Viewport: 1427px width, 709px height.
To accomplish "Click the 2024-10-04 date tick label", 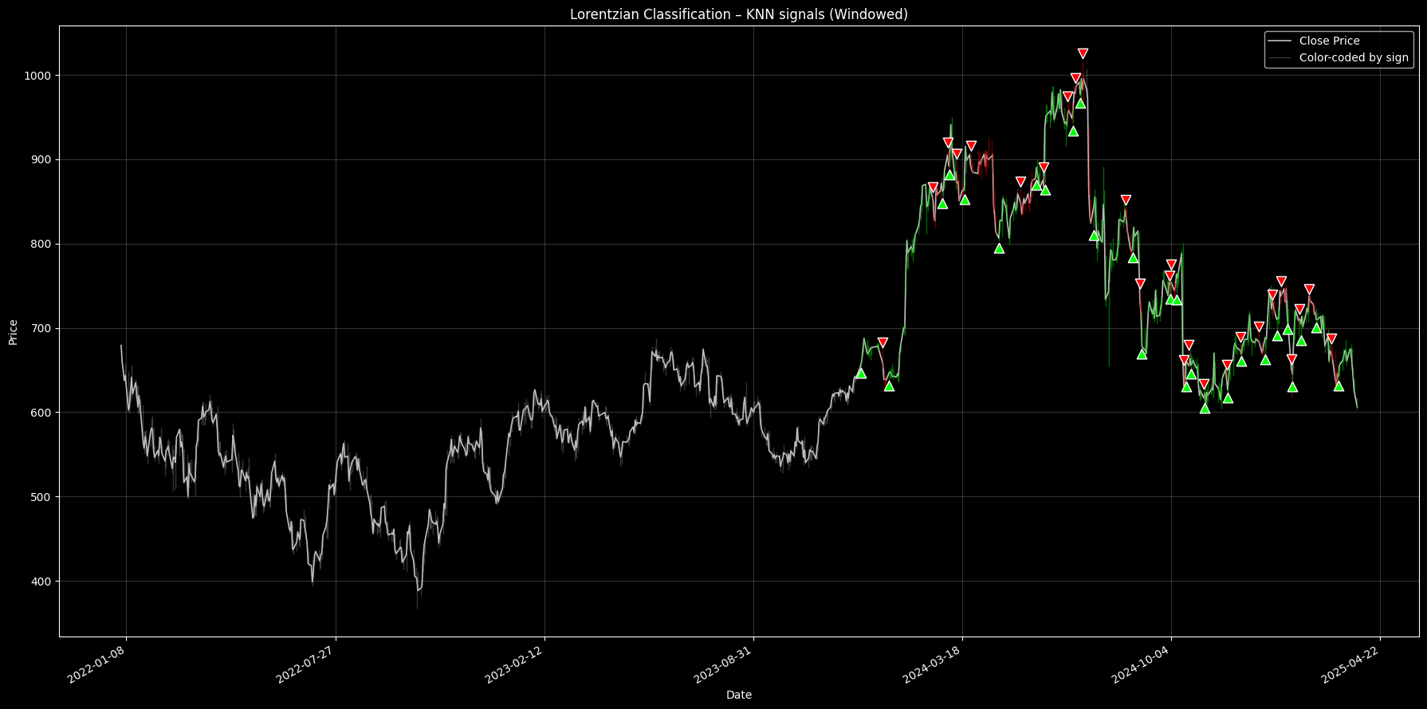I will [1142, 664].
